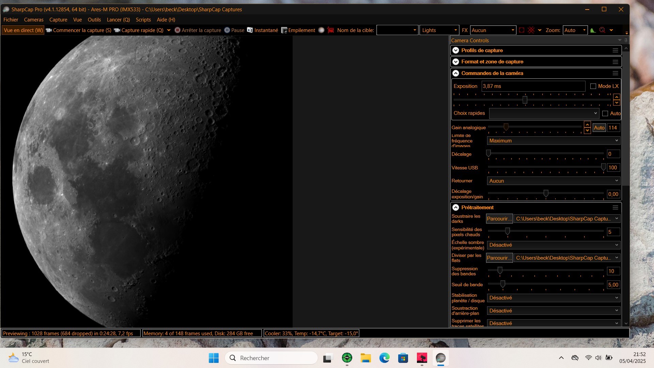Open the Format et zone de capture hamburger menu
The height and width of the screenshot is (368, 654).
(x=615, y=62)
